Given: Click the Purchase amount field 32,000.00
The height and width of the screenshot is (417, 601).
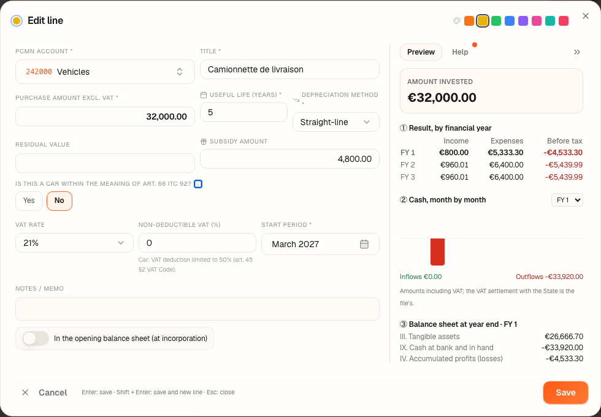Looking at the screenshot, I should point(105,117).
